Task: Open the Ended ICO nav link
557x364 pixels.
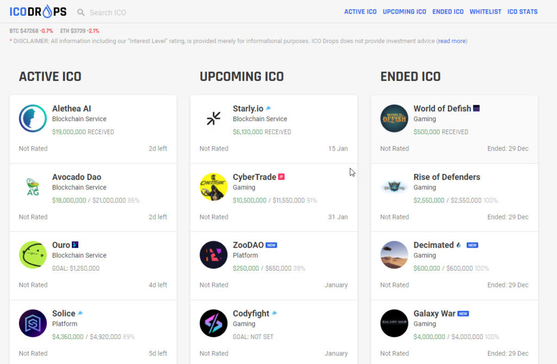Action: 448,12
